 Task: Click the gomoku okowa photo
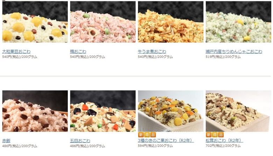[103, 111]
